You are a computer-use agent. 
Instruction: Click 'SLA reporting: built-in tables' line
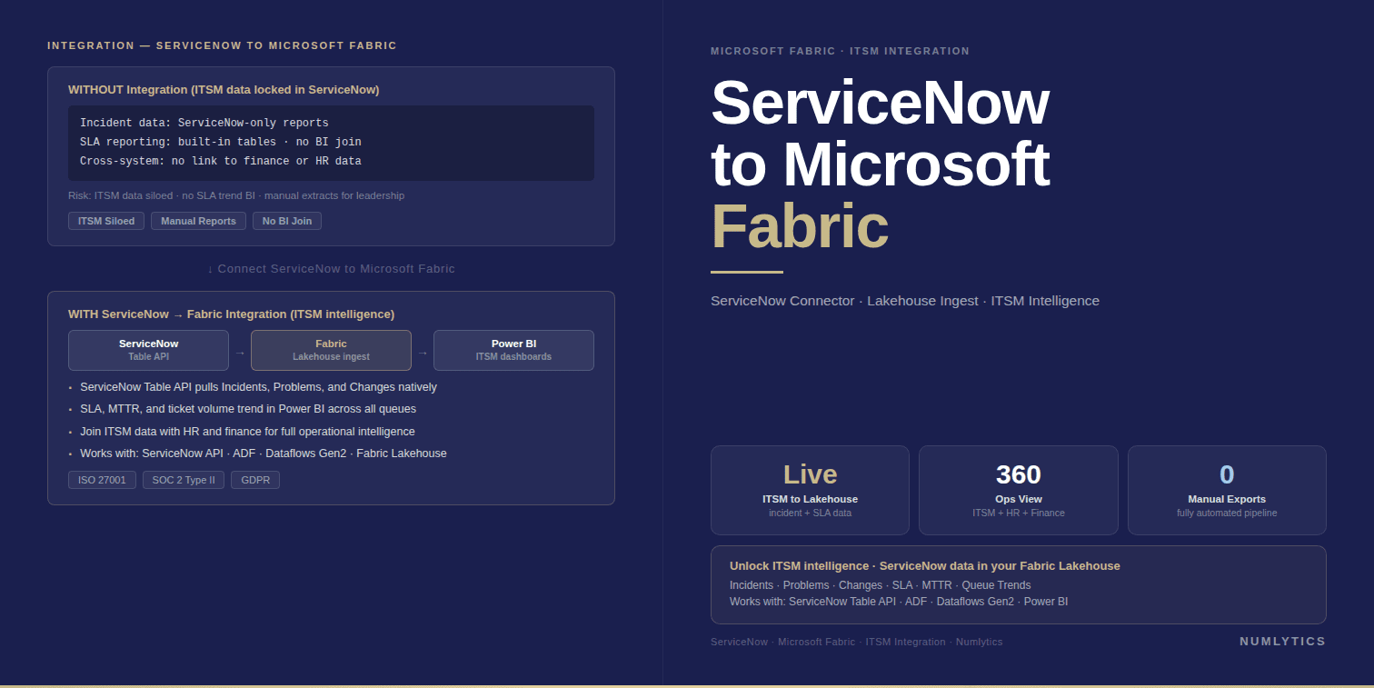click(x=221, y=142)
